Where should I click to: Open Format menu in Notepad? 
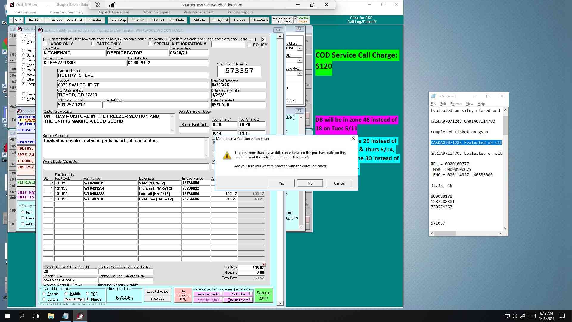click(456, 104)
